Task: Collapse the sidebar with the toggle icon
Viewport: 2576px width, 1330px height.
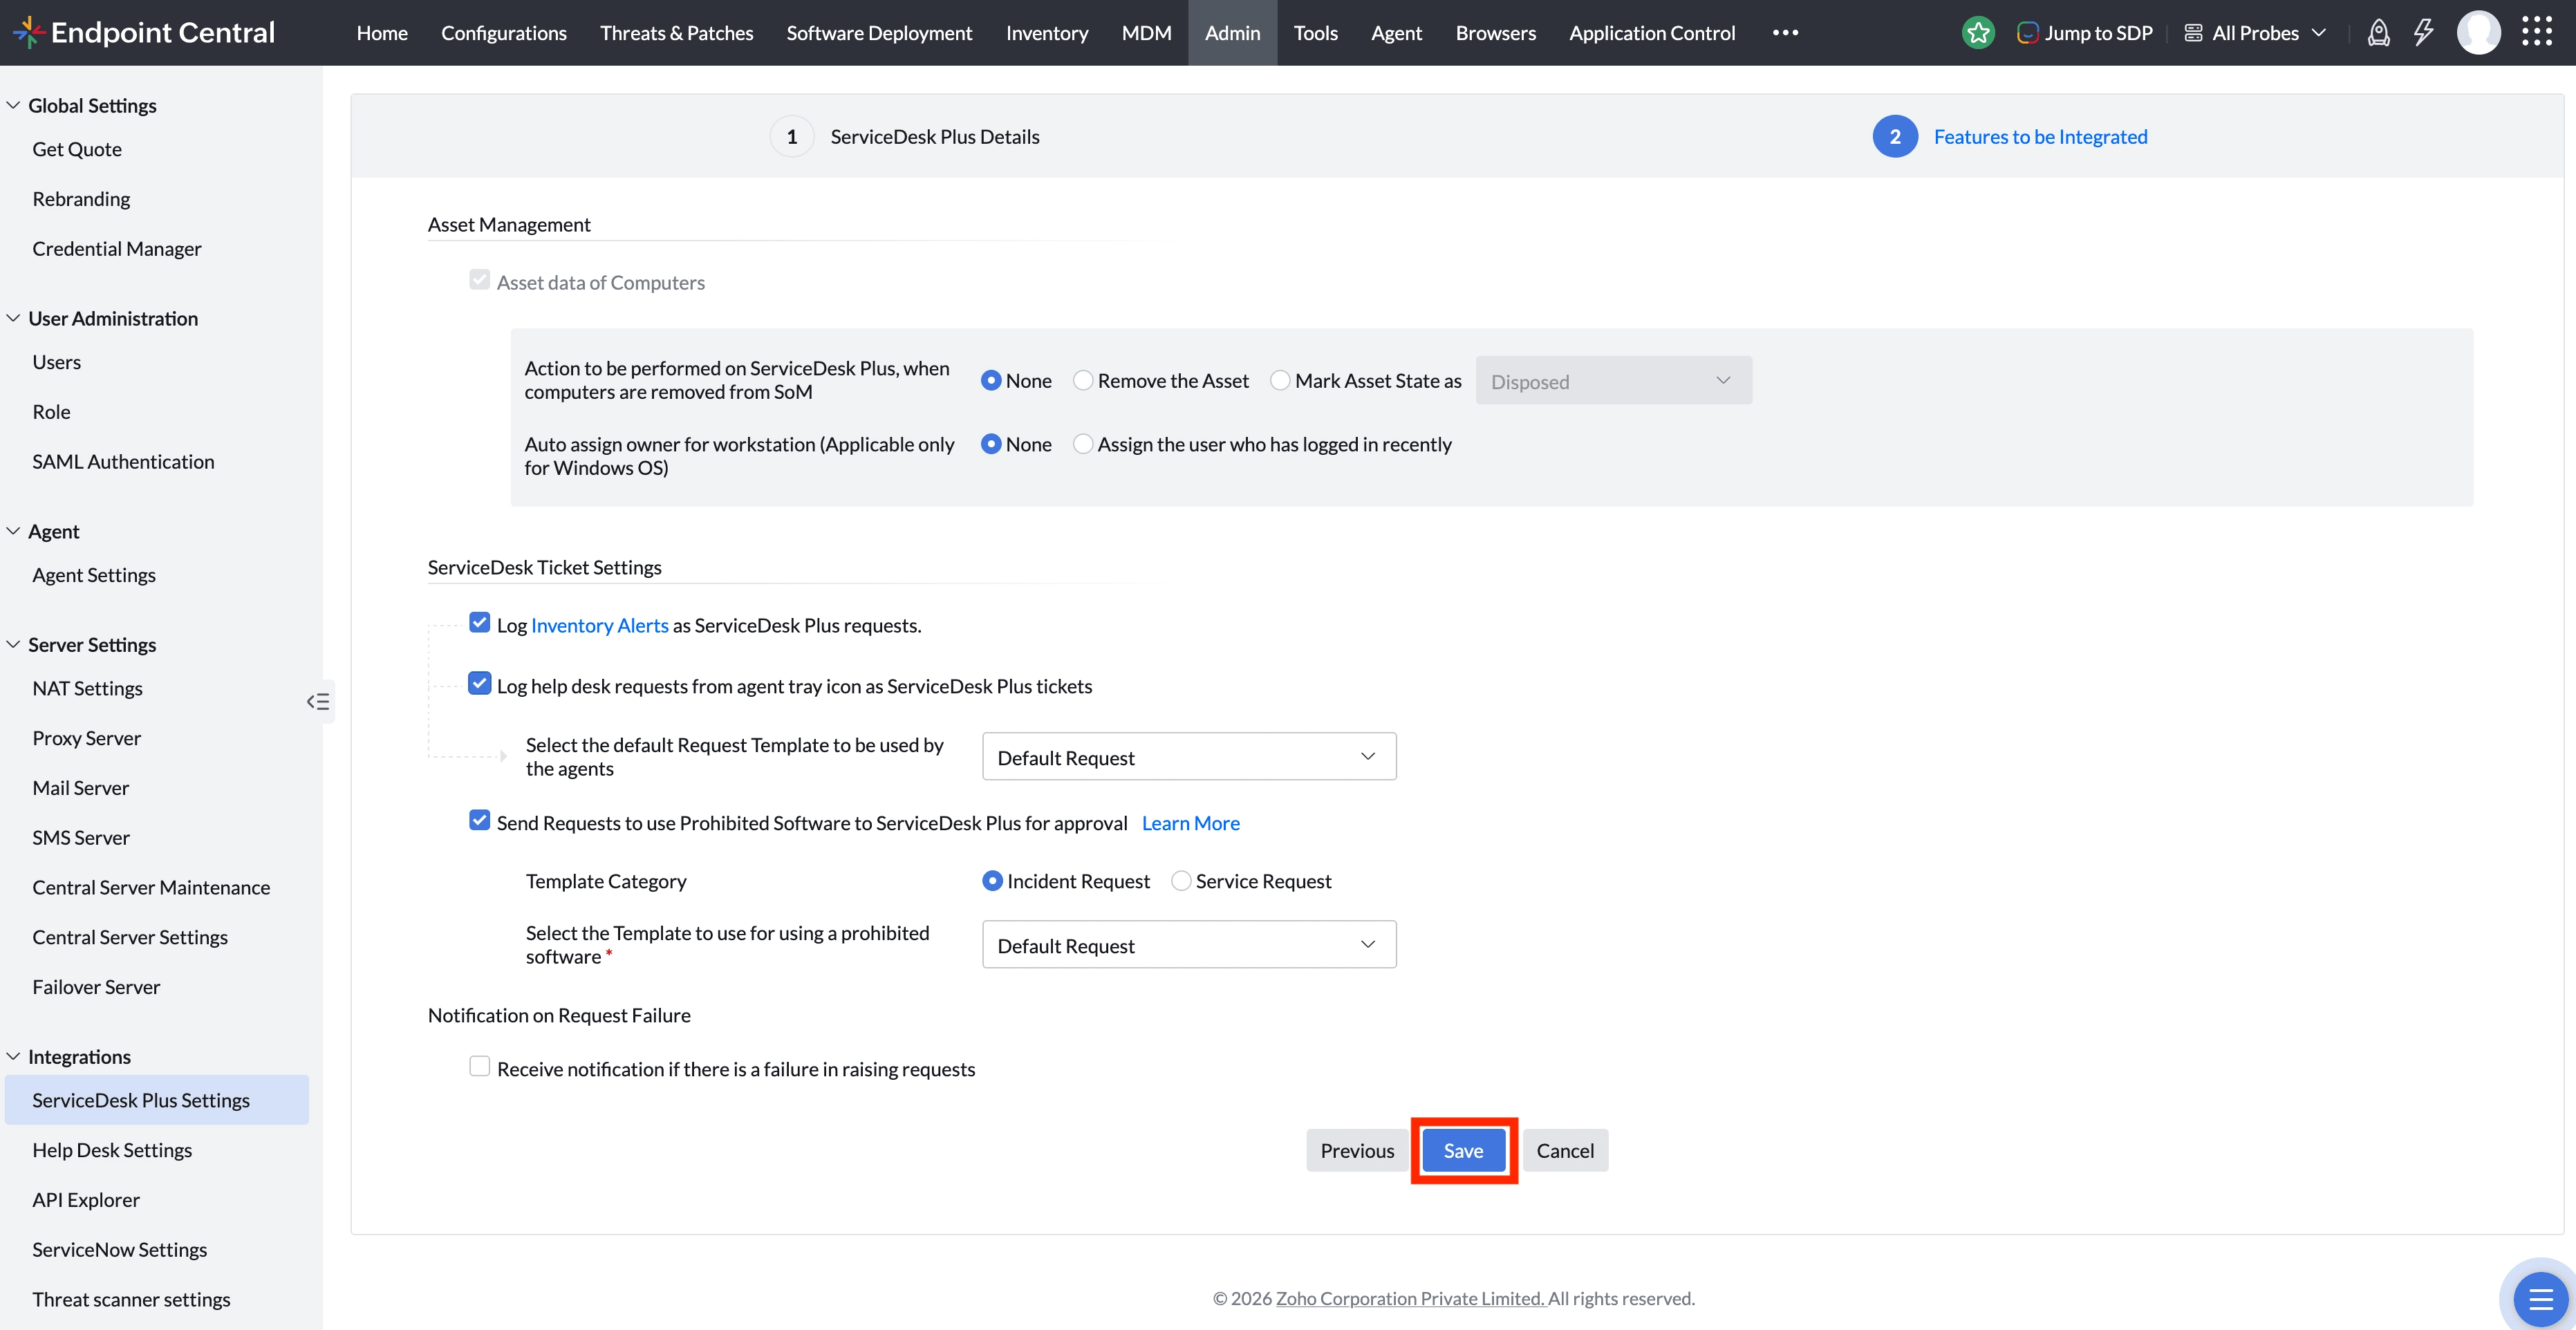Action: (x=318, y=701)
